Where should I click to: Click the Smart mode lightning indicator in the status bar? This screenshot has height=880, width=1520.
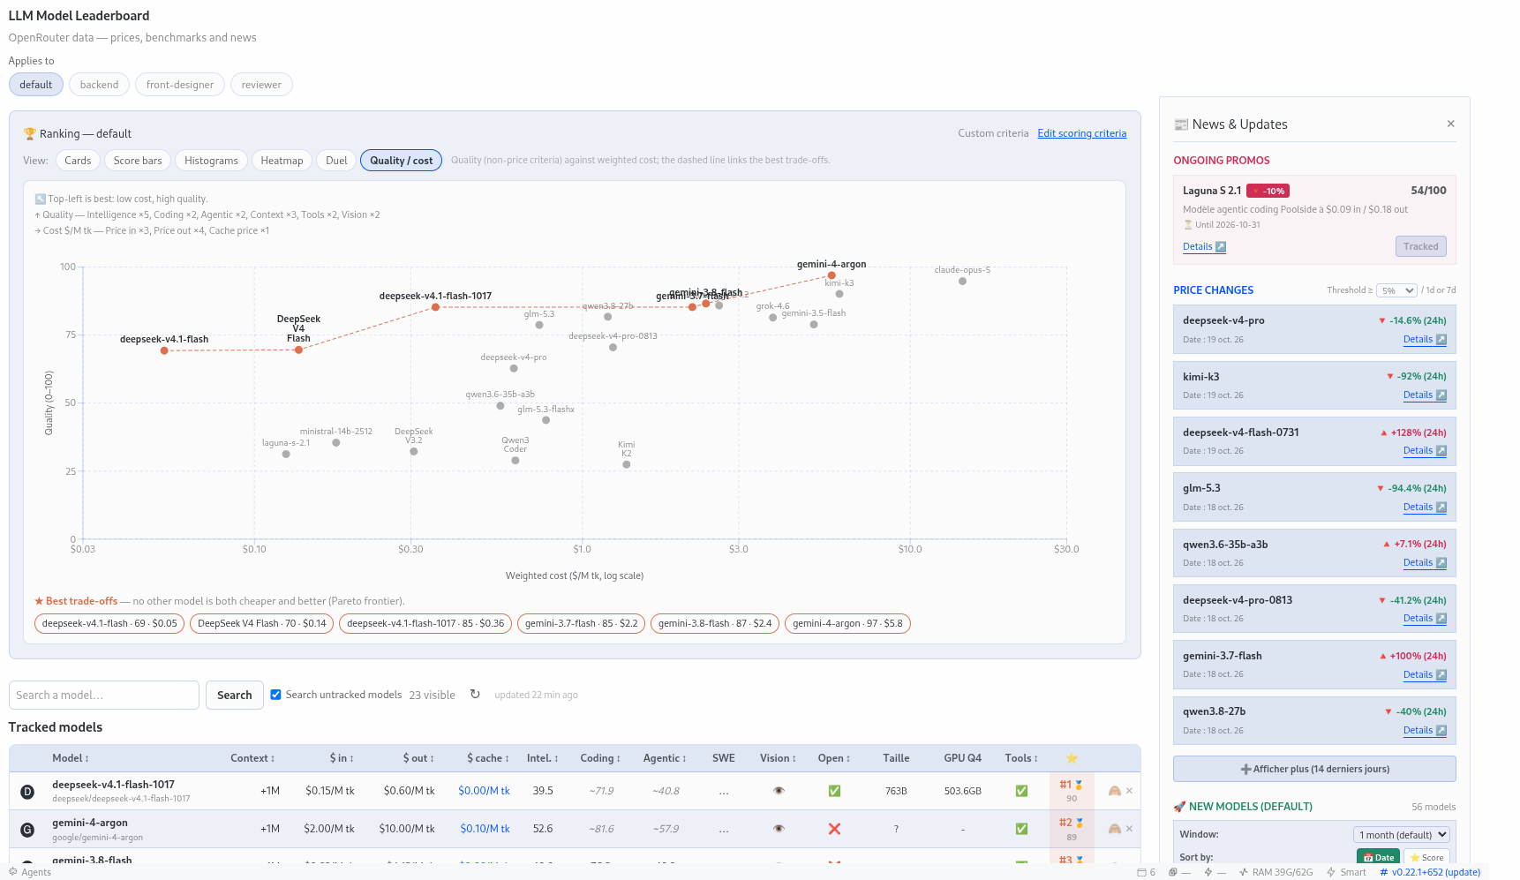(x=1346, y=872)
